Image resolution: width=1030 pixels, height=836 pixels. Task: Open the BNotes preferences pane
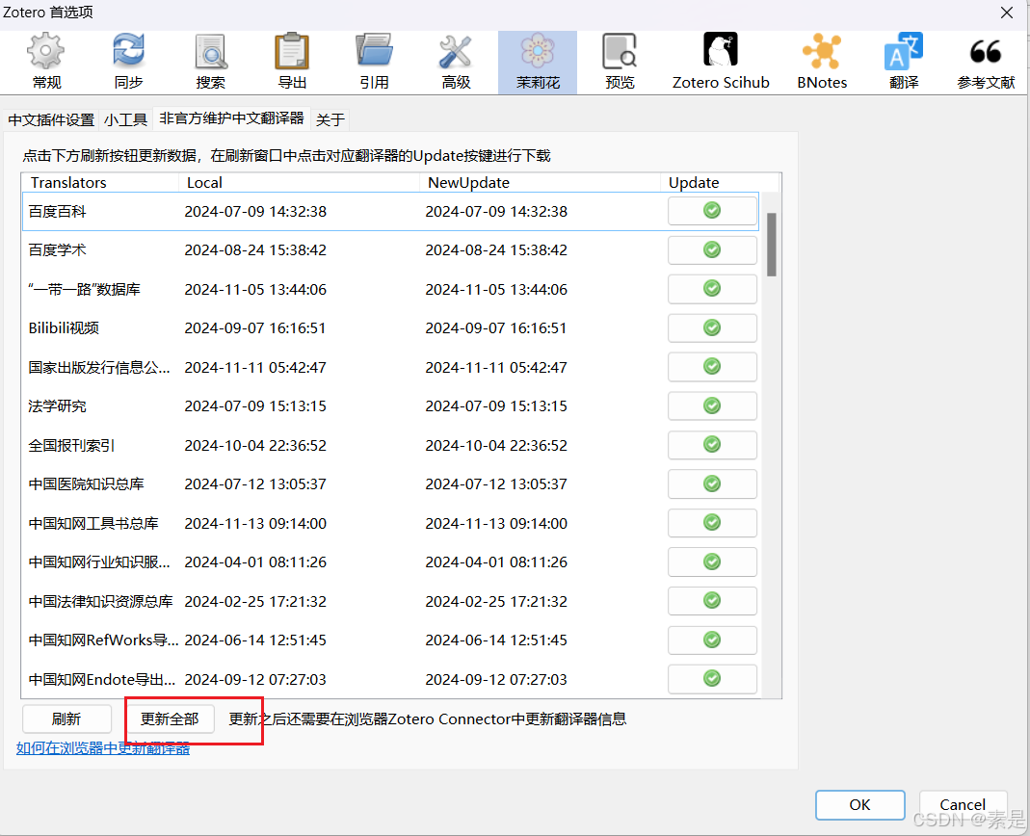pyautogui.click(x=822, y=63)
